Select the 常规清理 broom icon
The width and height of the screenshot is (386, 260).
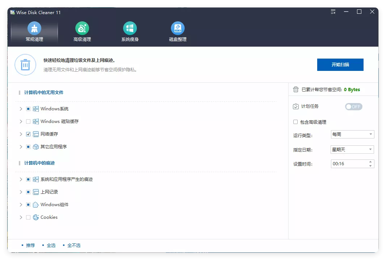34,27
